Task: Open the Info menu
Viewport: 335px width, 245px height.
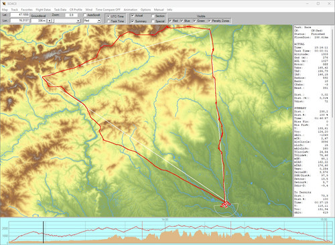Action: pos(170,10)
